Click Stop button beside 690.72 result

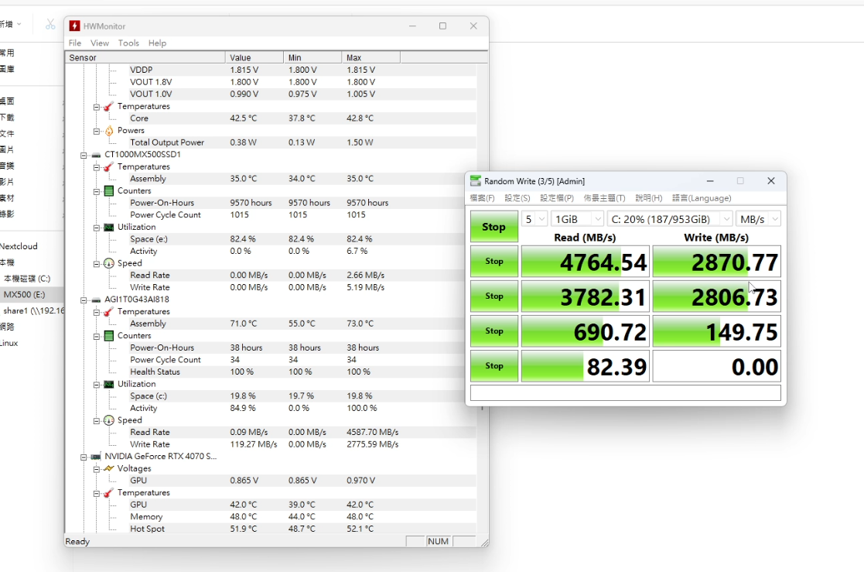pos(493,331)
